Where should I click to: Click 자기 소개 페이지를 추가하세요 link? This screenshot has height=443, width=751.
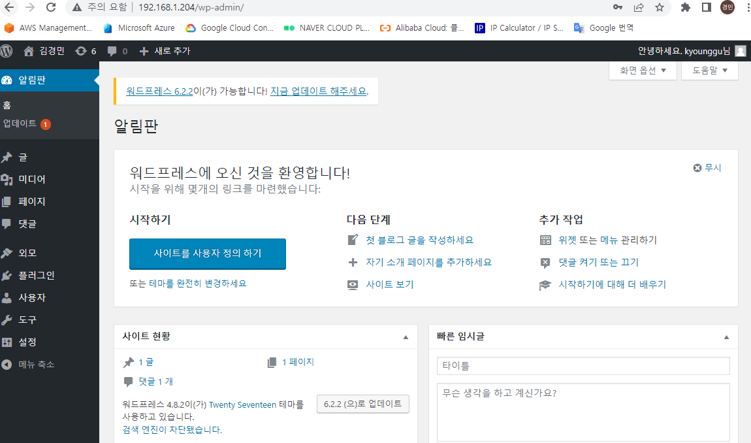coord(428,262)
